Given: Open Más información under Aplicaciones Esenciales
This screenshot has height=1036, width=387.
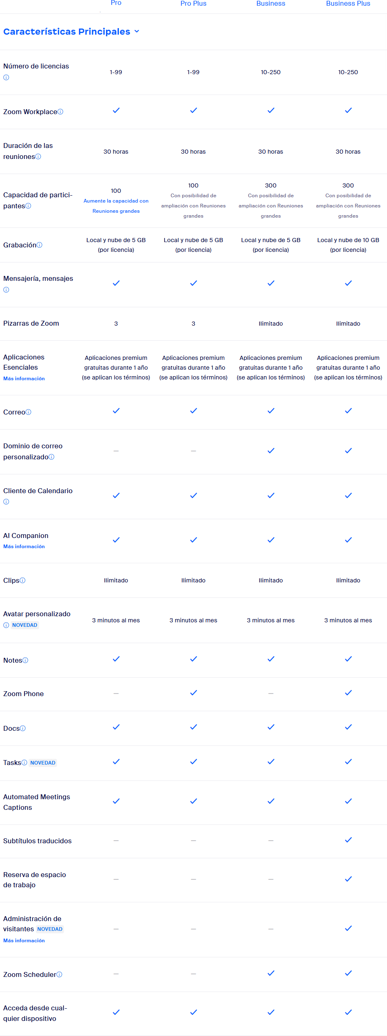Looking at the screenshot, I should pos(24,379).
